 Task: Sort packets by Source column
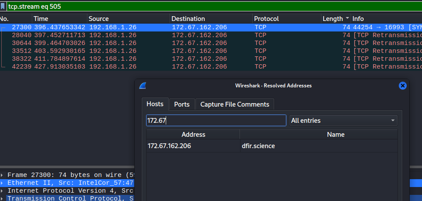tap(129, 19)
